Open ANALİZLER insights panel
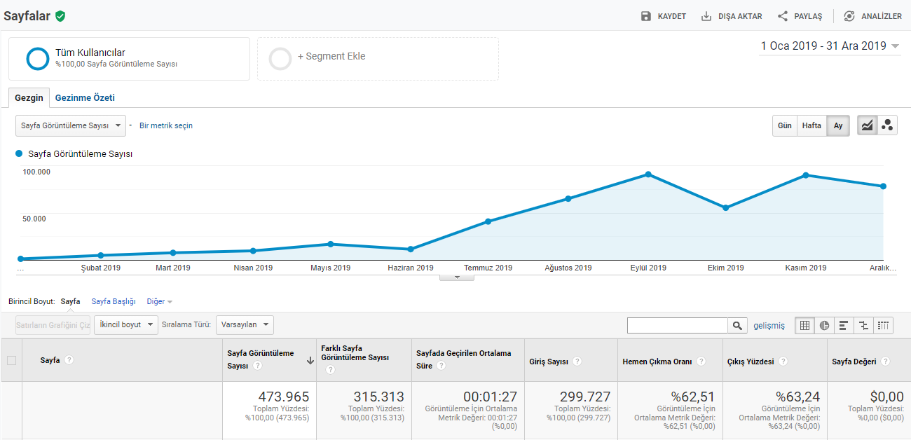This screenshot has height=440, width=911. tap(872, 16)
